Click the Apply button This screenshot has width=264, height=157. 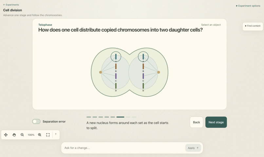[x=193, y=148]
